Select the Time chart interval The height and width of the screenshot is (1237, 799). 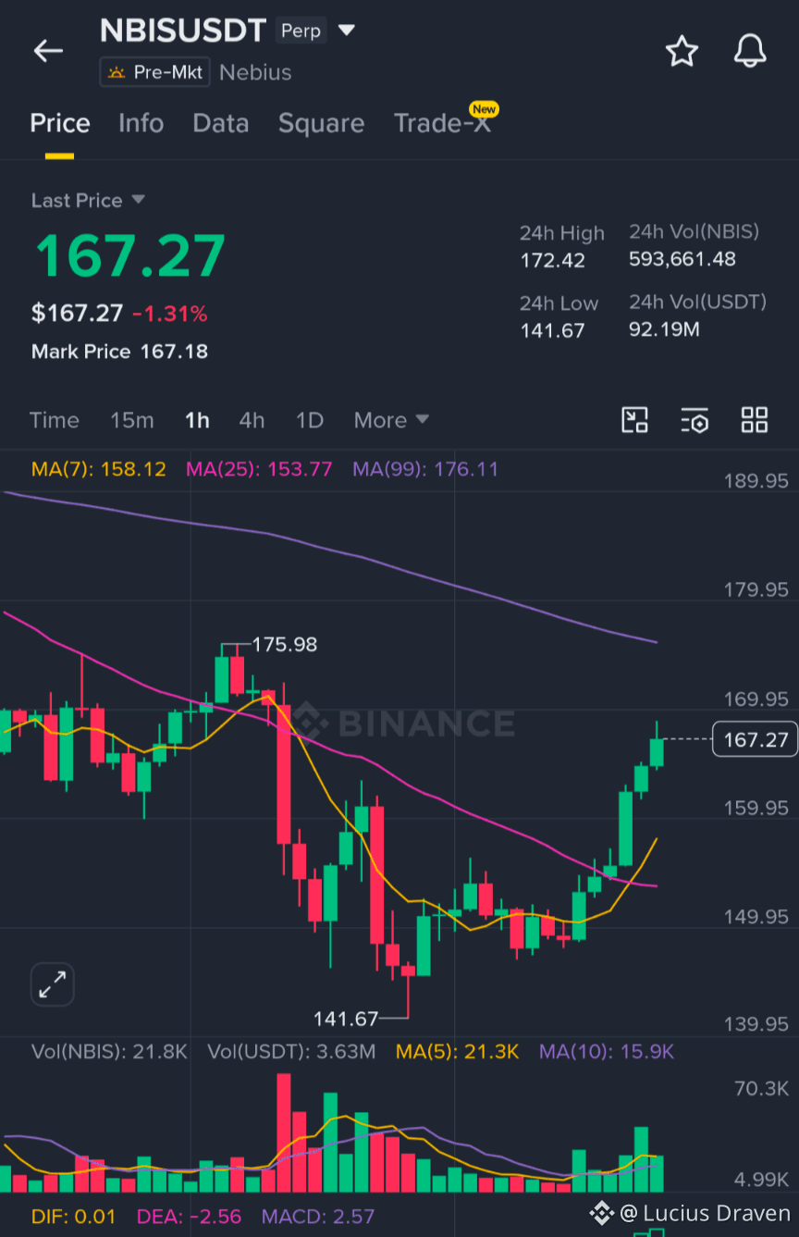pos(55,420)
